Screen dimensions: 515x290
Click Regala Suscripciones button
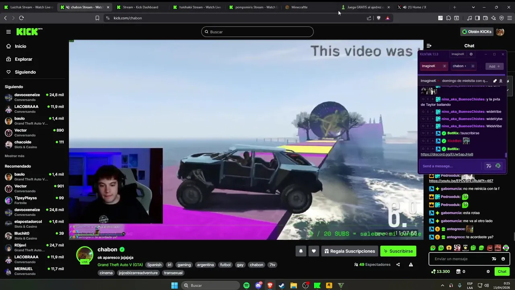pyautogui.click(x=350, y=251)
